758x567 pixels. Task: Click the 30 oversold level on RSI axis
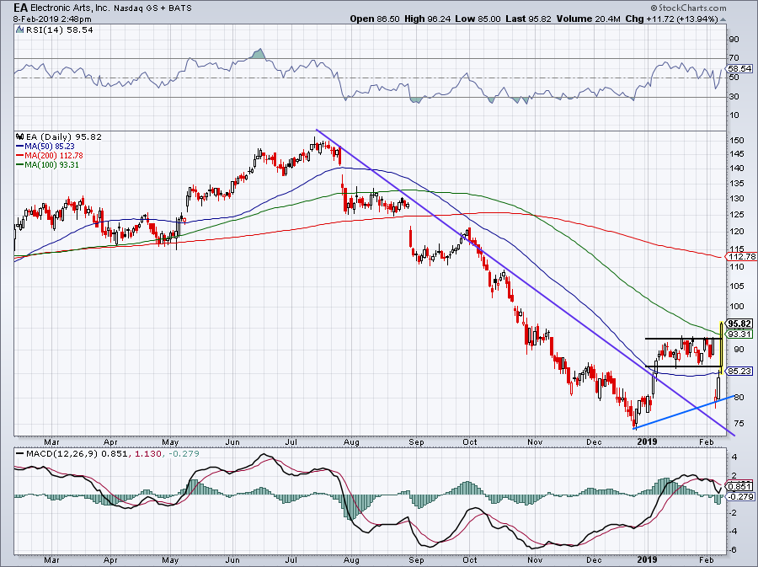[x=734, y=97]
